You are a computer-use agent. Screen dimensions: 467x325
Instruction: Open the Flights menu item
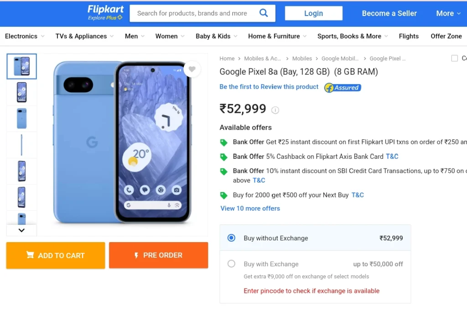(x=409, y=36)
